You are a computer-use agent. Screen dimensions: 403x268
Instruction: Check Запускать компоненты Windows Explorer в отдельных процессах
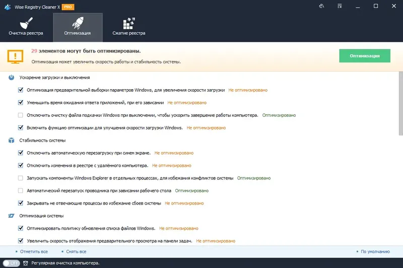pyautogui.click(x=21, y=178)
